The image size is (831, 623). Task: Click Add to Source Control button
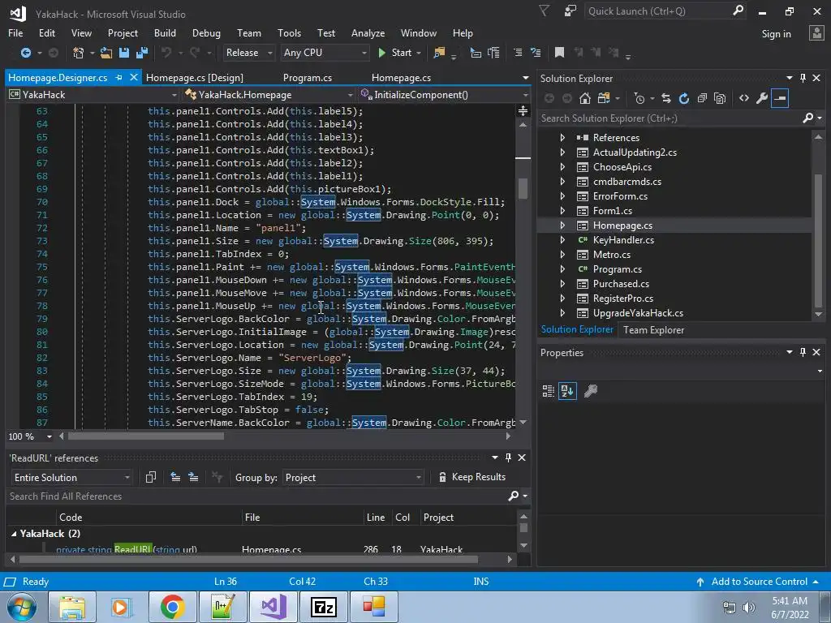click(759, 582)
